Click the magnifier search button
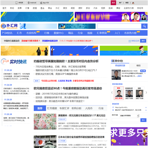Viewport: 148px width, 148px height. click(x=144, y=26)
